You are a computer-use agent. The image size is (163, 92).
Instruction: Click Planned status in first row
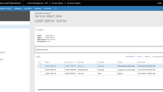pos(101,66)
